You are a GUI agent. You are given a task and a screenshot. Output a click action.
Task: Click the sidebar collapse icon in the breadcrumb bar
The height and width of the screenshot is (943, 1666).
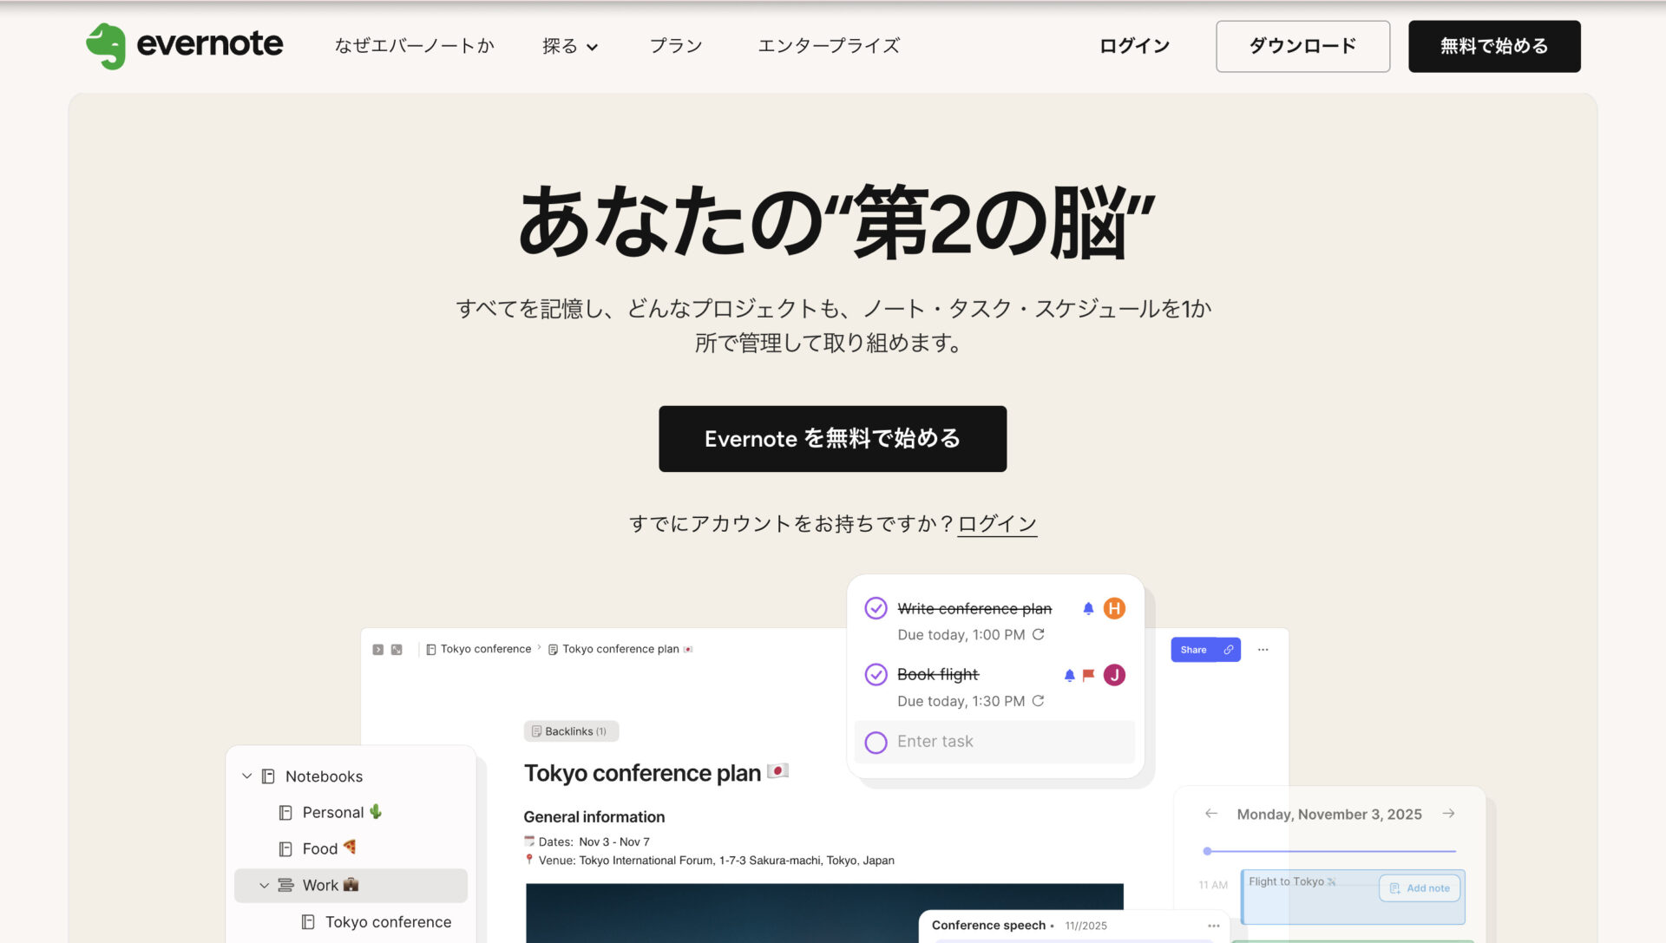(x=377, y=649)
